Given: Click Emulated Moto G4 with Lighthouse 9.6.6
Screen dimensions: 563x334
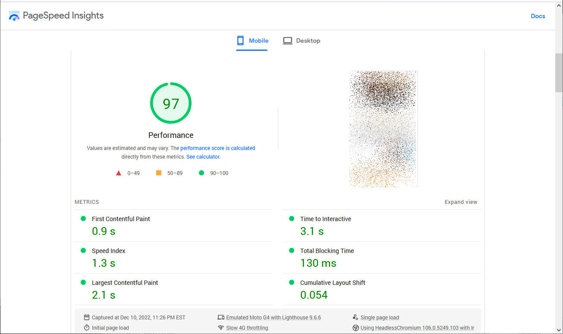Looking at the screenshot, I should click(x=274, y=317).
